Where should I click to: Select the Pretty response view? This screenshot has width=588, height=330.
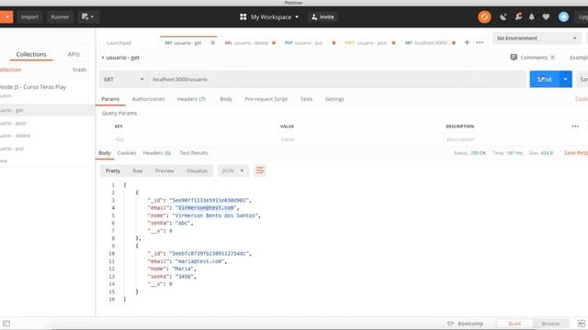[112, 170]
